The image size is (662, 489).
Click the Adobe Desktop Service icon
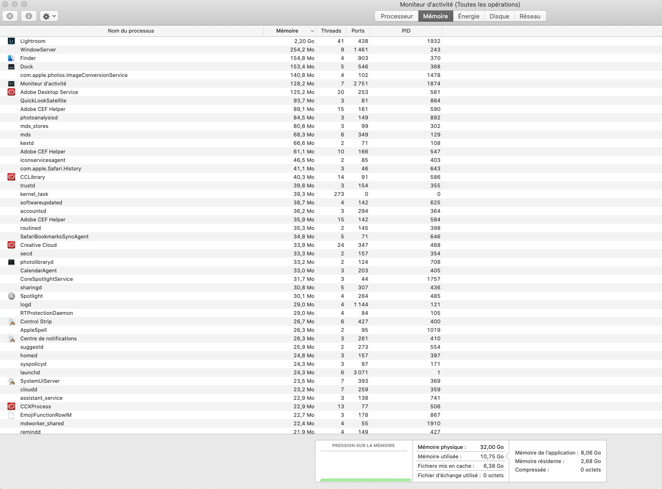point(11,92)
